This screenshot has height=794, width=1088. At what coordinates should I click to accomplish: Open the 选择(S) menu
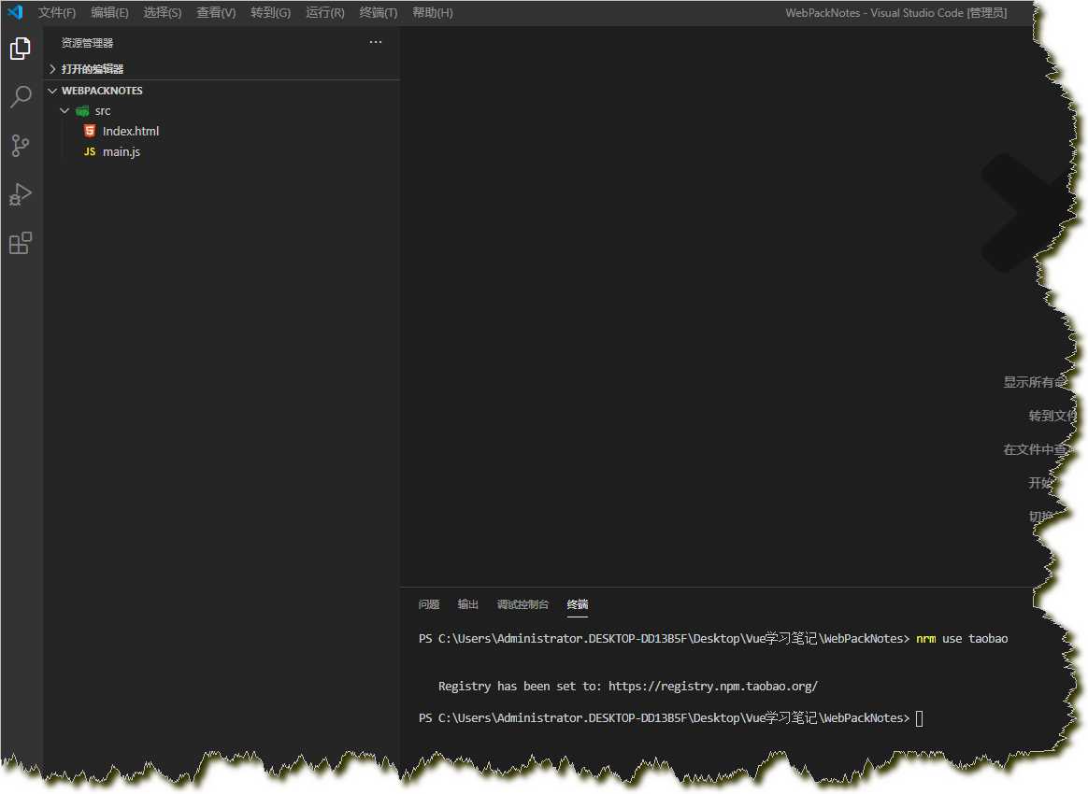point(163,12)
